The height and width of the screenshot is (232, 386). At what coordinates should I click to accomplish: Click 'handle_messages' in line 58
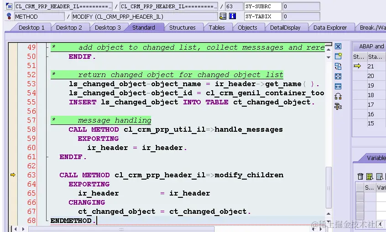pos(249,129)
